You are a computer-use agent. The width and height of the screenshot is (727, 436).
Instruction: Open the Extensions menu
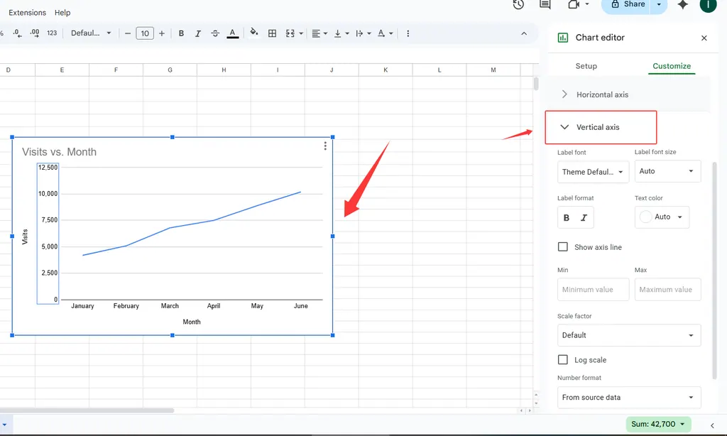[27, 13]
